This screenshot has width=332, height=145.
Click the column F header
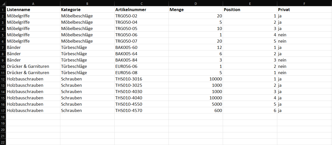click(304, 4)
